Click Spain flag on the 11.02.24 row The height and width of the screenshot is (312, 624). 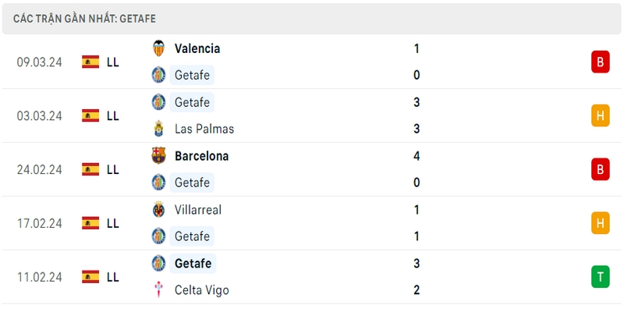click(90, 277)
